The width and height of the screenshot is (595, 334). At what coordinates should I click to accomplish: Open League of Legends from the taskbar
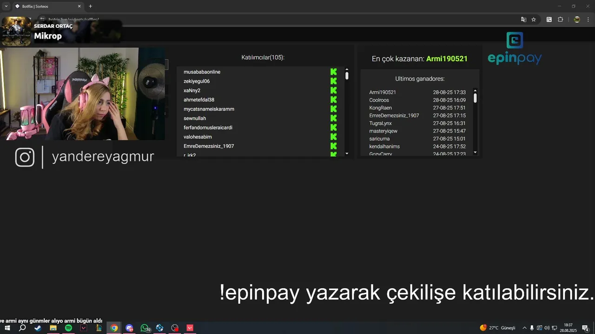click(x=99, y=328)
